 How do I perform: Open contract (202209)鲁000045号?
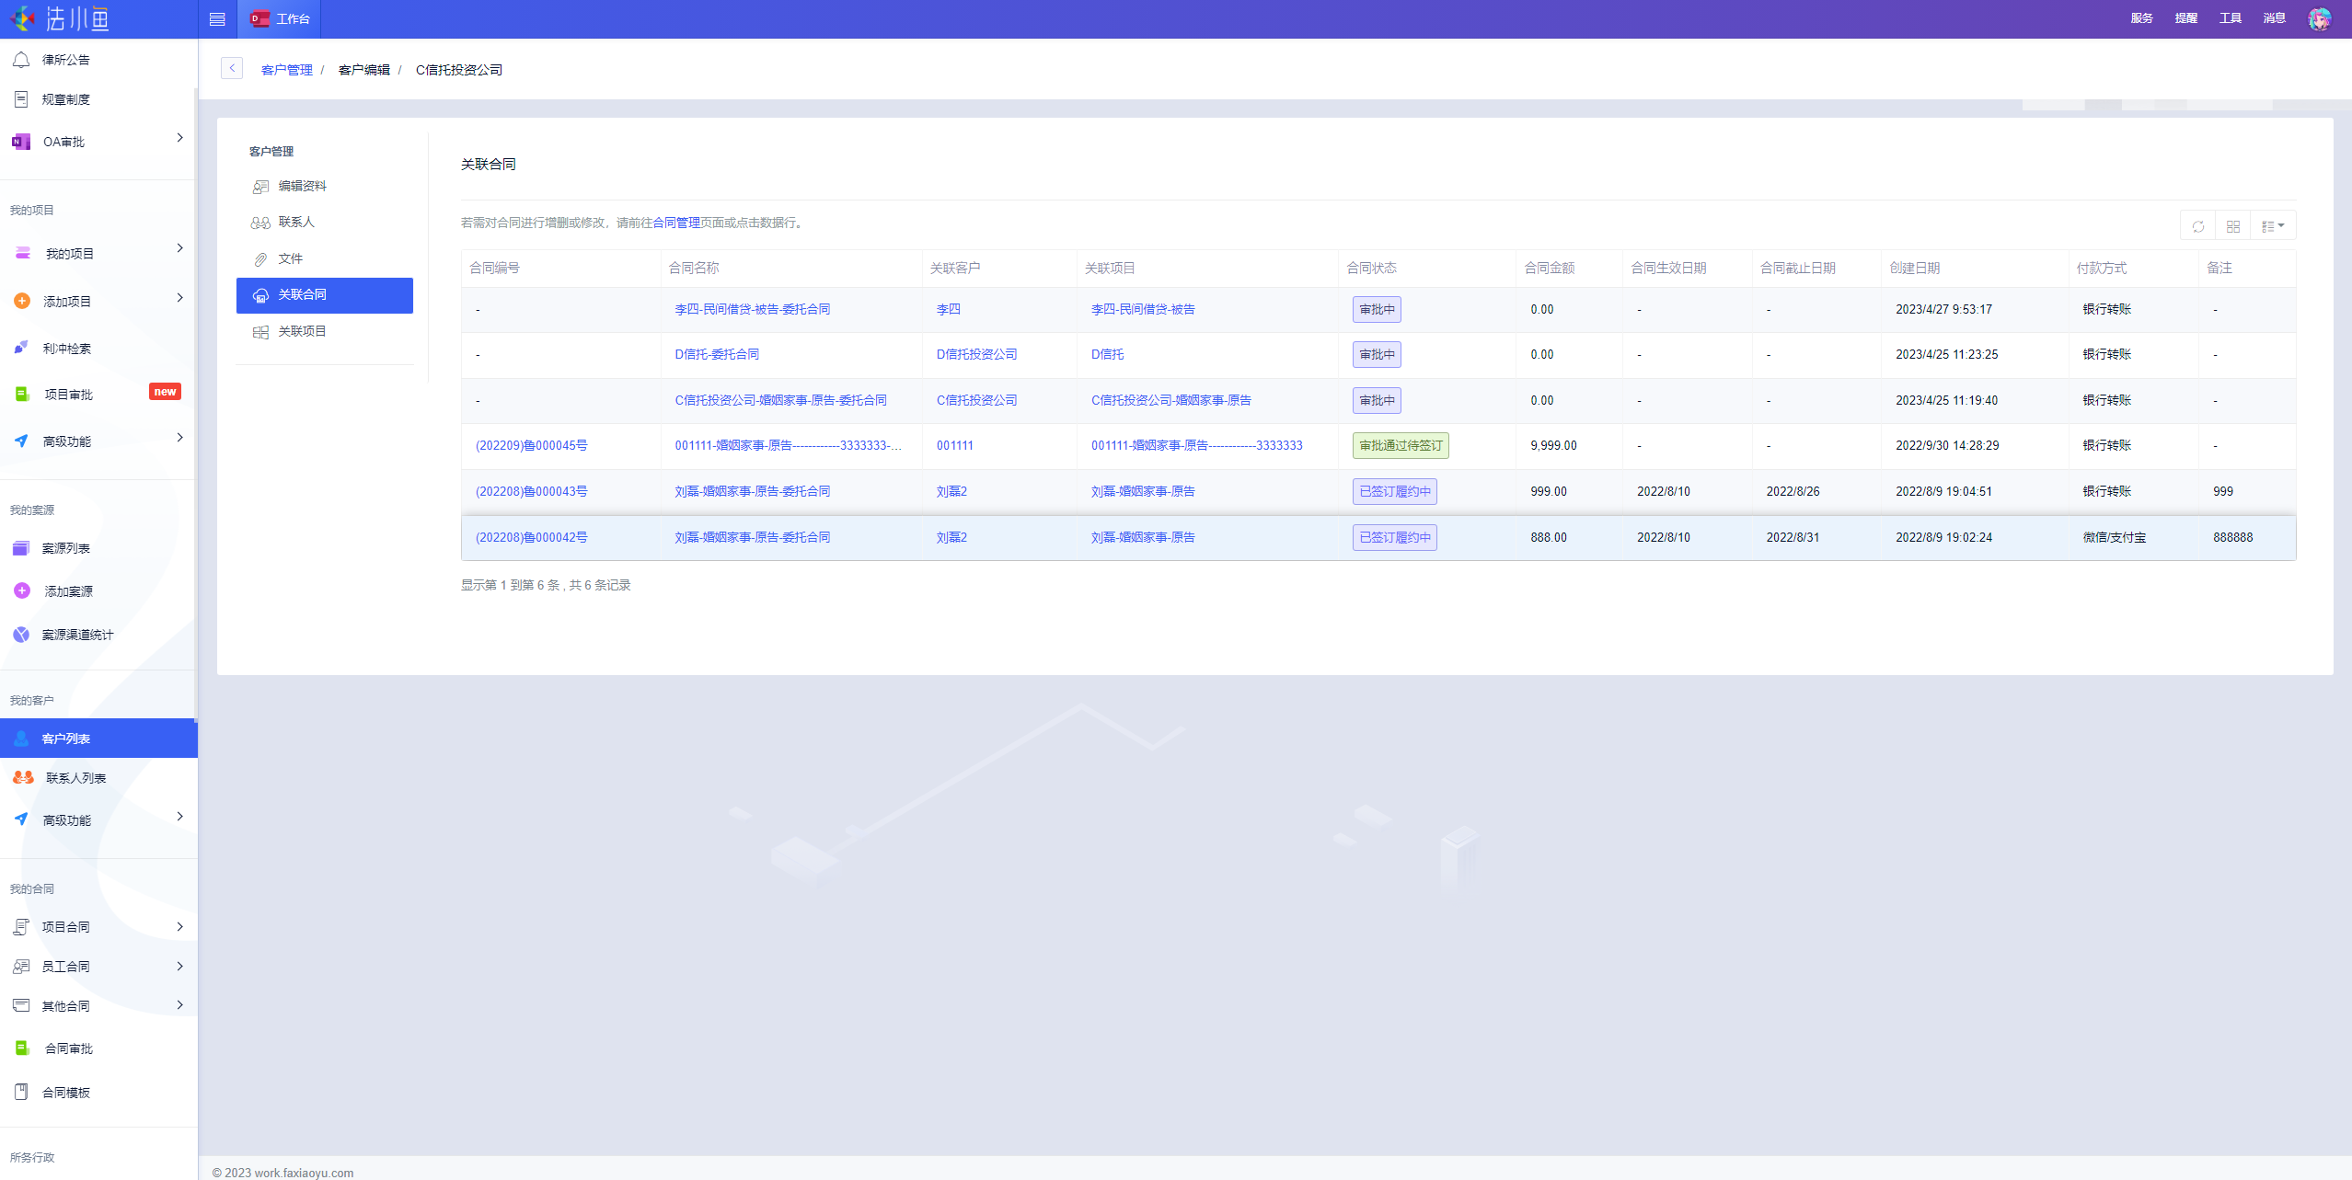point(531,446)
